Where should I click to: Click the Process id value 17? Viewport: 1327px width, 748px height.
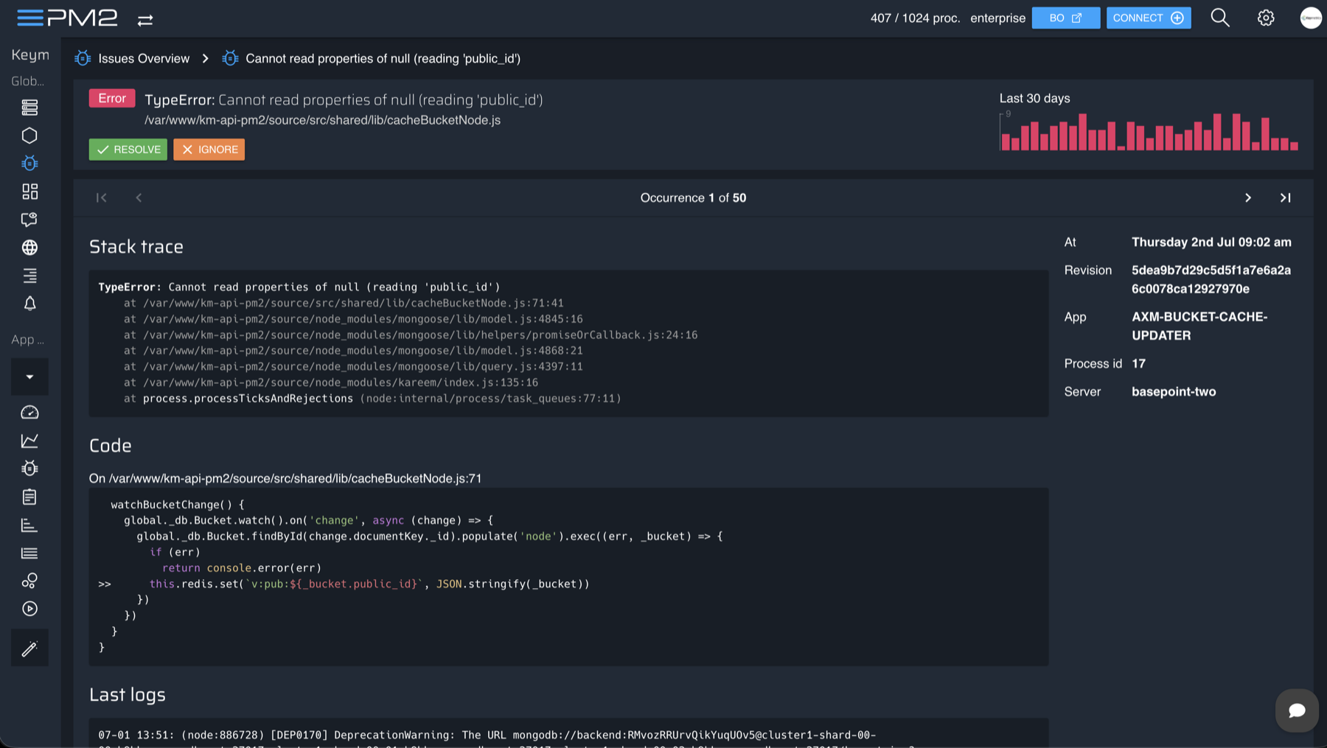tap(1138, 363)
